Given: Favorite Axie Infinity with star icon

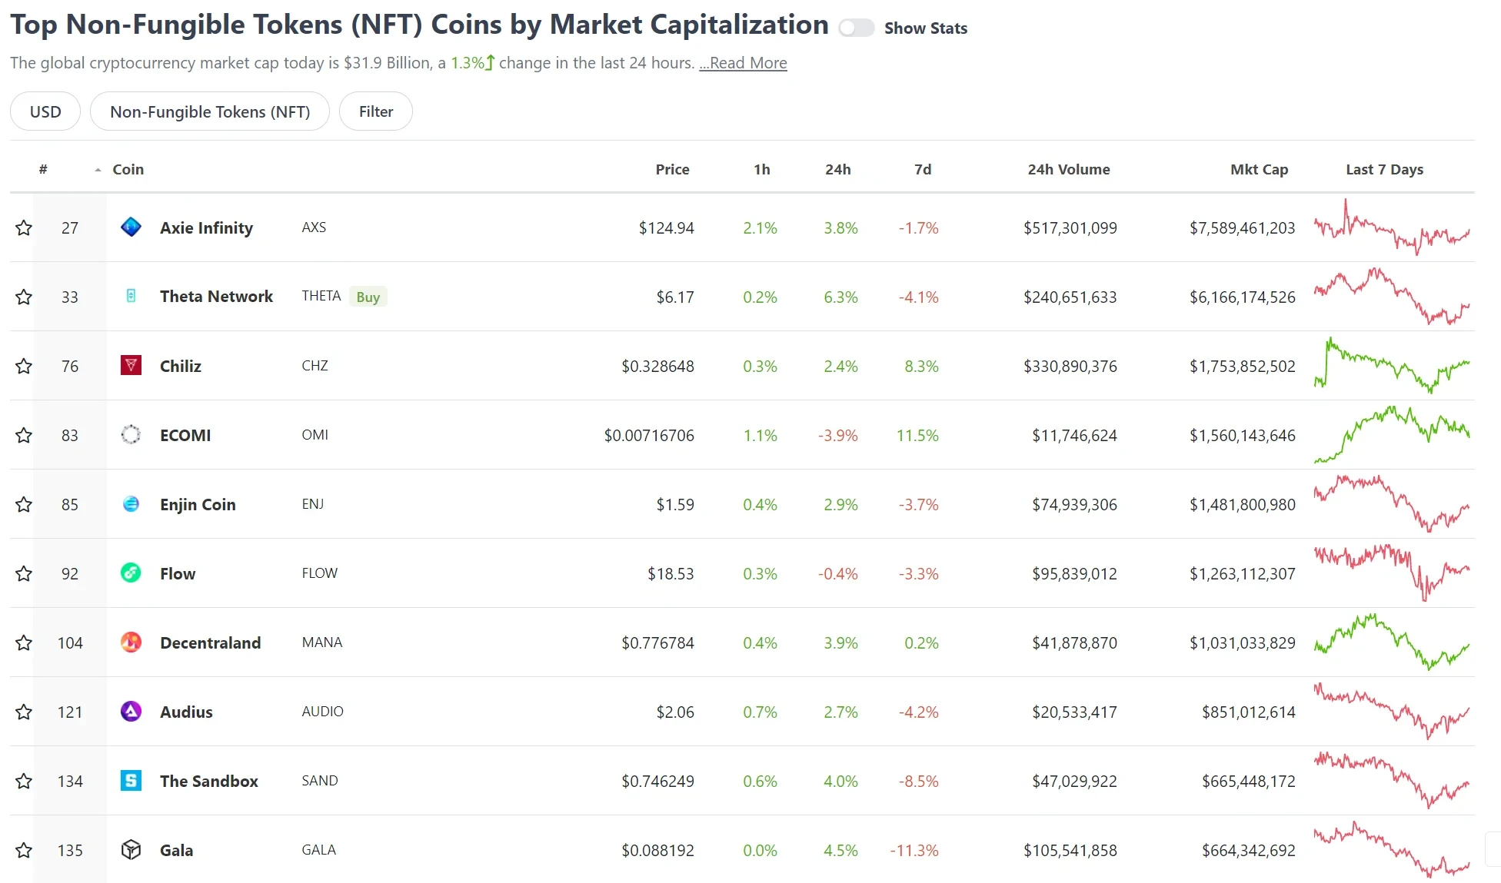Looking at the screenshot, I should click(x=24, y=227).
